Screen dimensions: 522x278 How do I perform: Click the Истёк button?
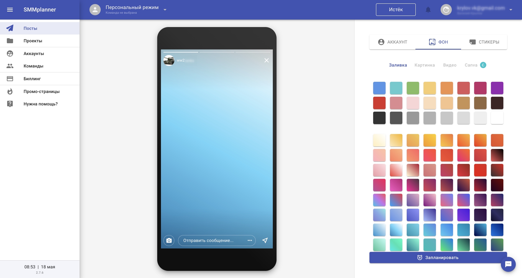click(396, 10)
